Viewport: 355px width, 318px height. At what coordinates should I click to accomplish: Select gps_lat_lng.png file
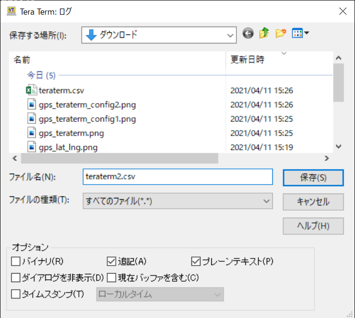(68, 147)
